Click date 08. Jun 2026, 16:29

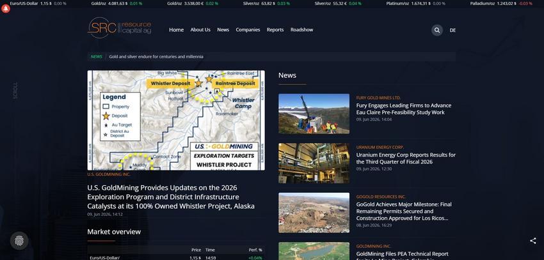[374, 226]
